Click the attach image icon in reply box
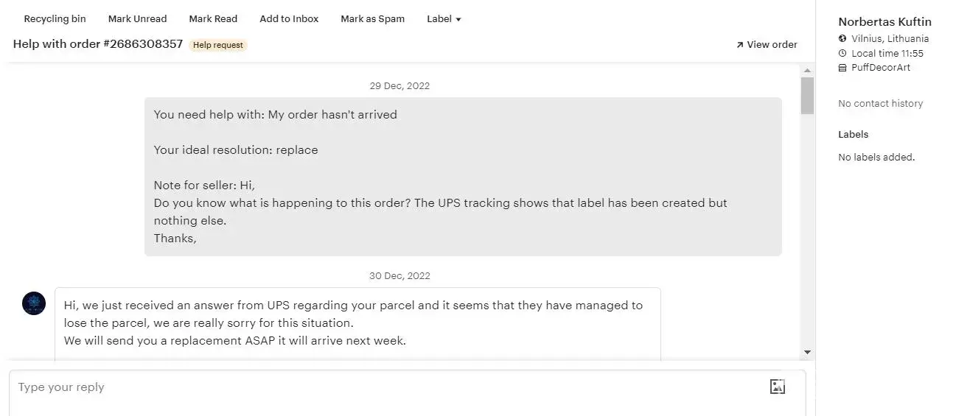The height and width of the screenshot is (416, 970). point(777,387)
